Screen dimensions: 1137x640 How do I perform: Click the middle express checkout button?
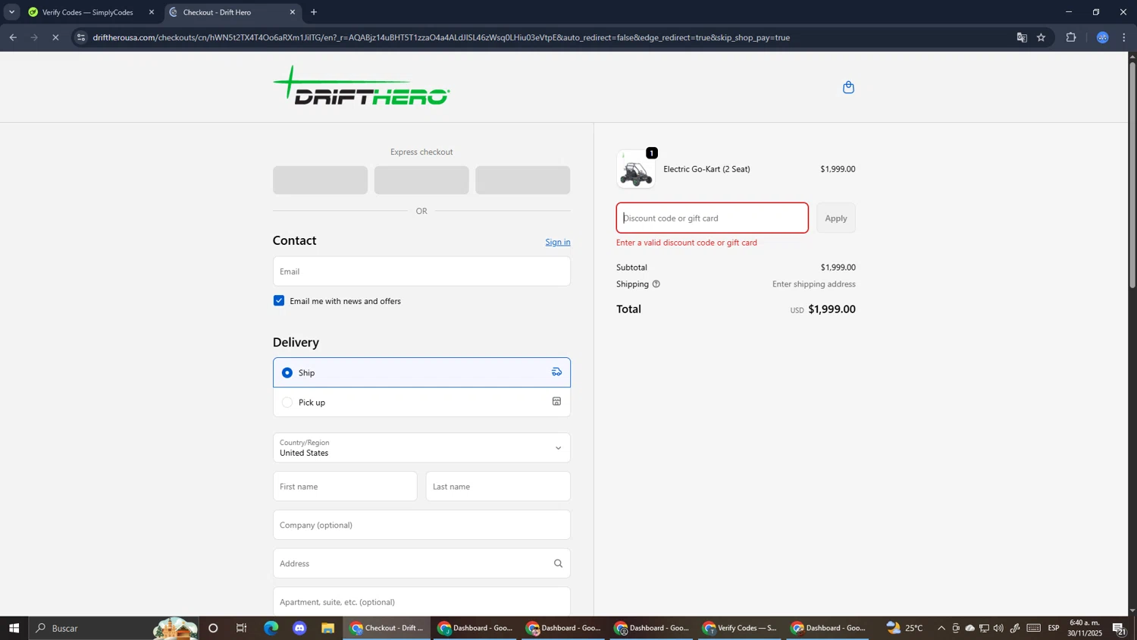(x=421, y=180)
